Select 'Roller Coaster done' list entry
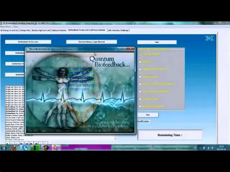 click(x=19, y=135)
